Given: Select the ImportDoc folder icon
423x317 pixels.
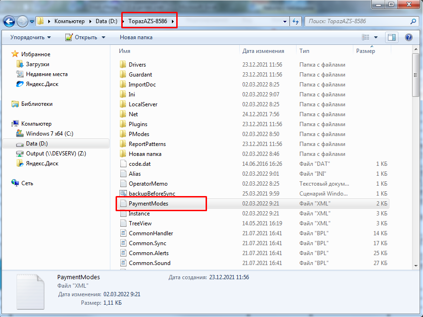Looking at the screenshot, I should [x=123, y=84].
